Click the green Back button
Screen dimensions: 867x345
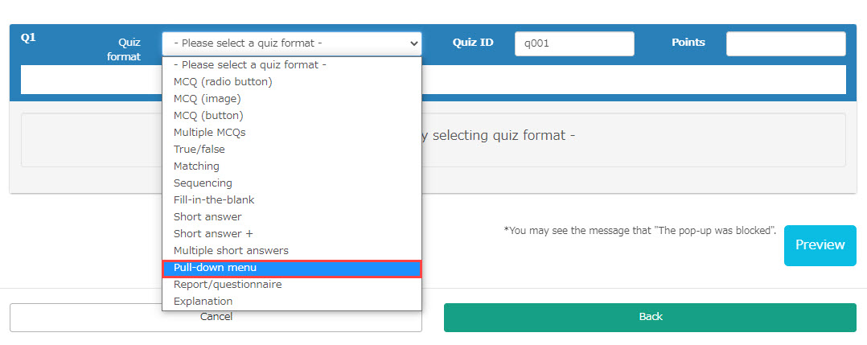click(650, 317)
